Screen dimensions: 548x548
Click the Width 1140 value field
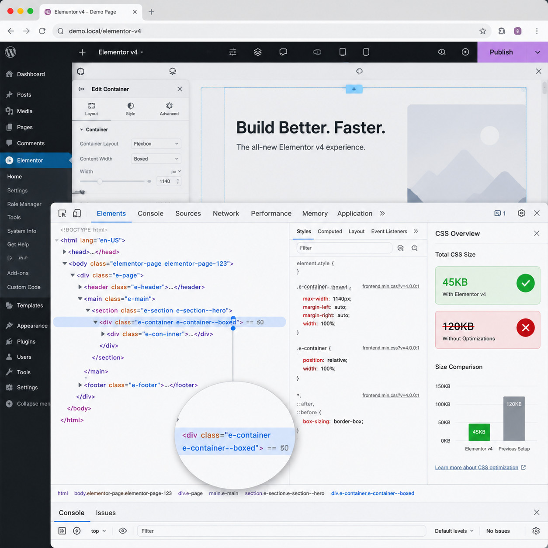pos(169,181)
